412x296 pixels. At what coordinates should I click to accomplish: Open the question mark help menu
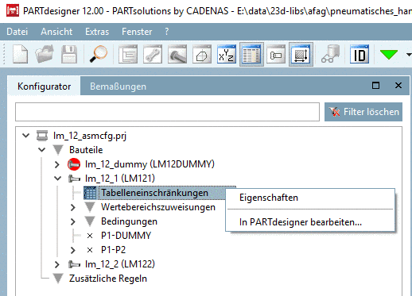coord(166,32)
